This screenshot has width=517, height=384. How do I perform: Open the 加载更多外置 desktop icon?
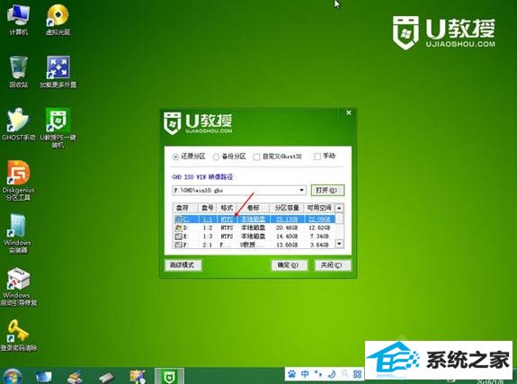pyautogui.click(x=58, y=72)
